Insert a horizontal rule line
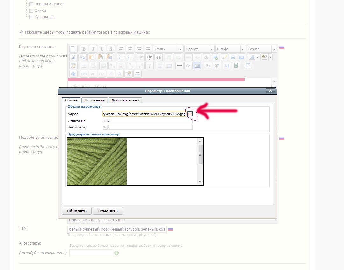The height and width of the screenshot is (270, 344). point(179,65)
